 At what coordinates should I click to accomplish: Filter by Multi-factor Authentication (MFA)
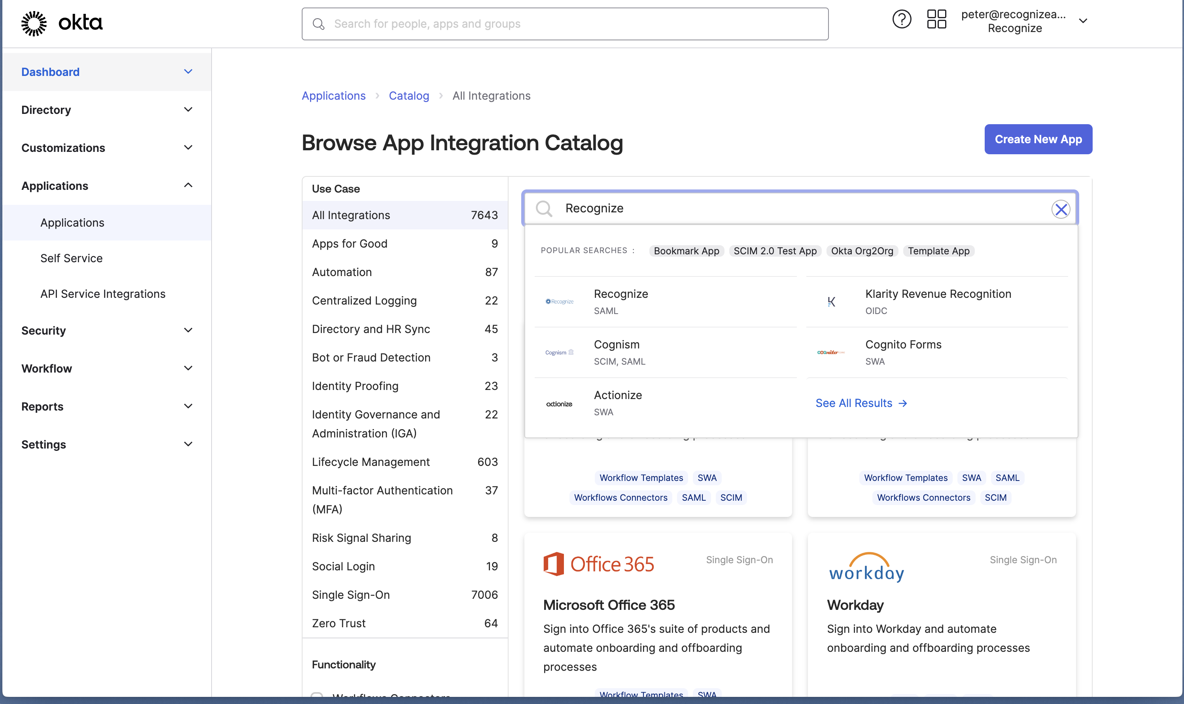click(x=405, y=500)
